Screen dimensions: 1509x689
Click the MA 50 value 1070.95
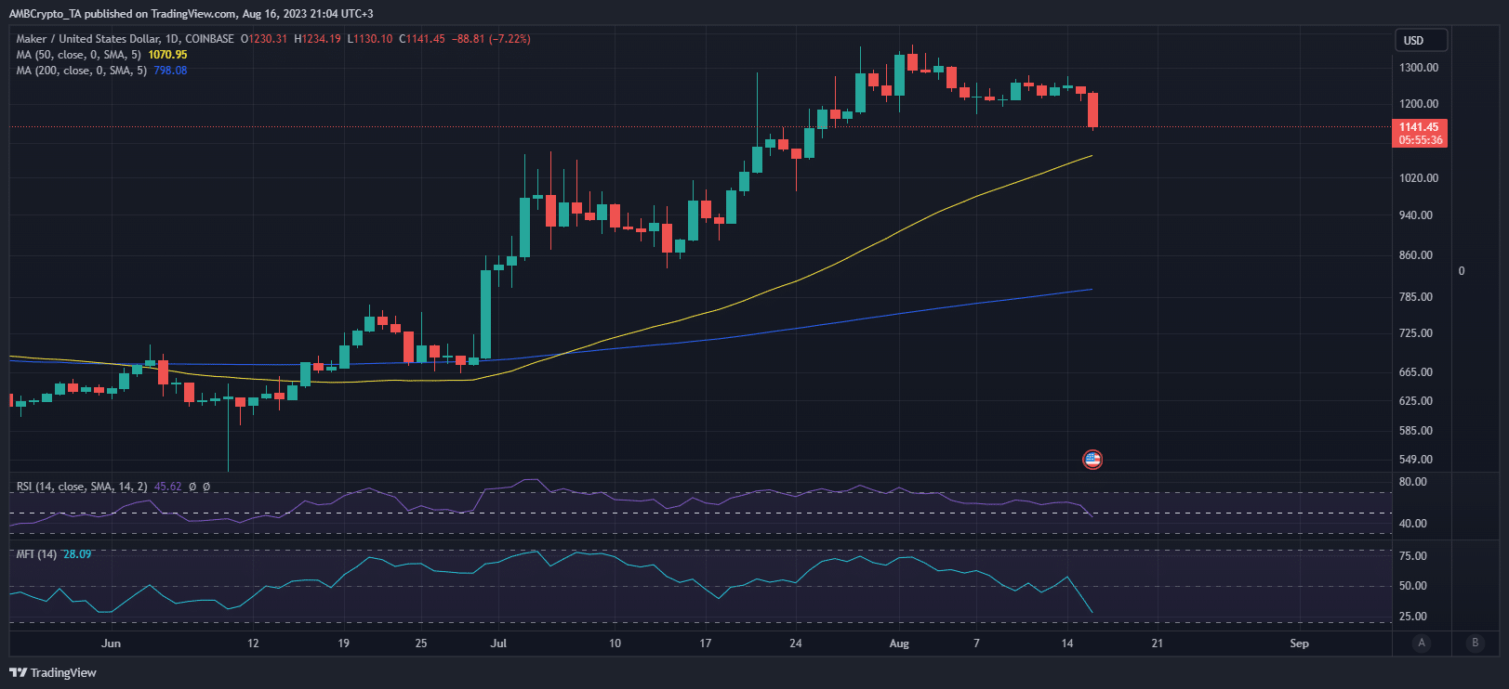(167, 55)
